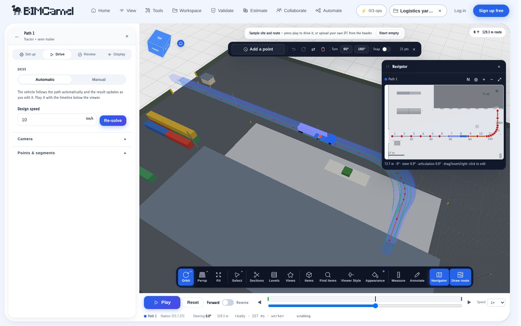Toggle the Draw route tool
The width and height of the screenshot is (521, 326).
(460, 277)
